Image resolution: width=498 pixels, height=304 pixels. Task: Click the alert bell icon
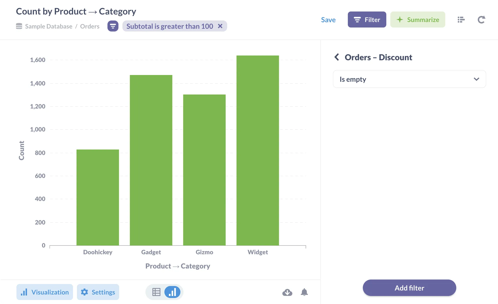point(304,292)
